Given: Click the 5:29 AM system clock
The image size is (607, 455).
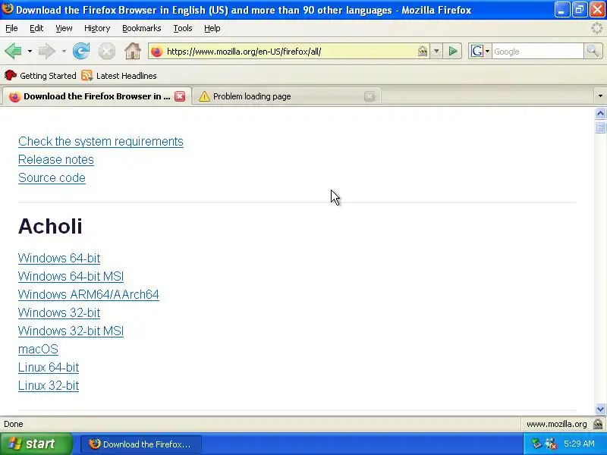Looking at the screenshot, I should click(579, 444).
